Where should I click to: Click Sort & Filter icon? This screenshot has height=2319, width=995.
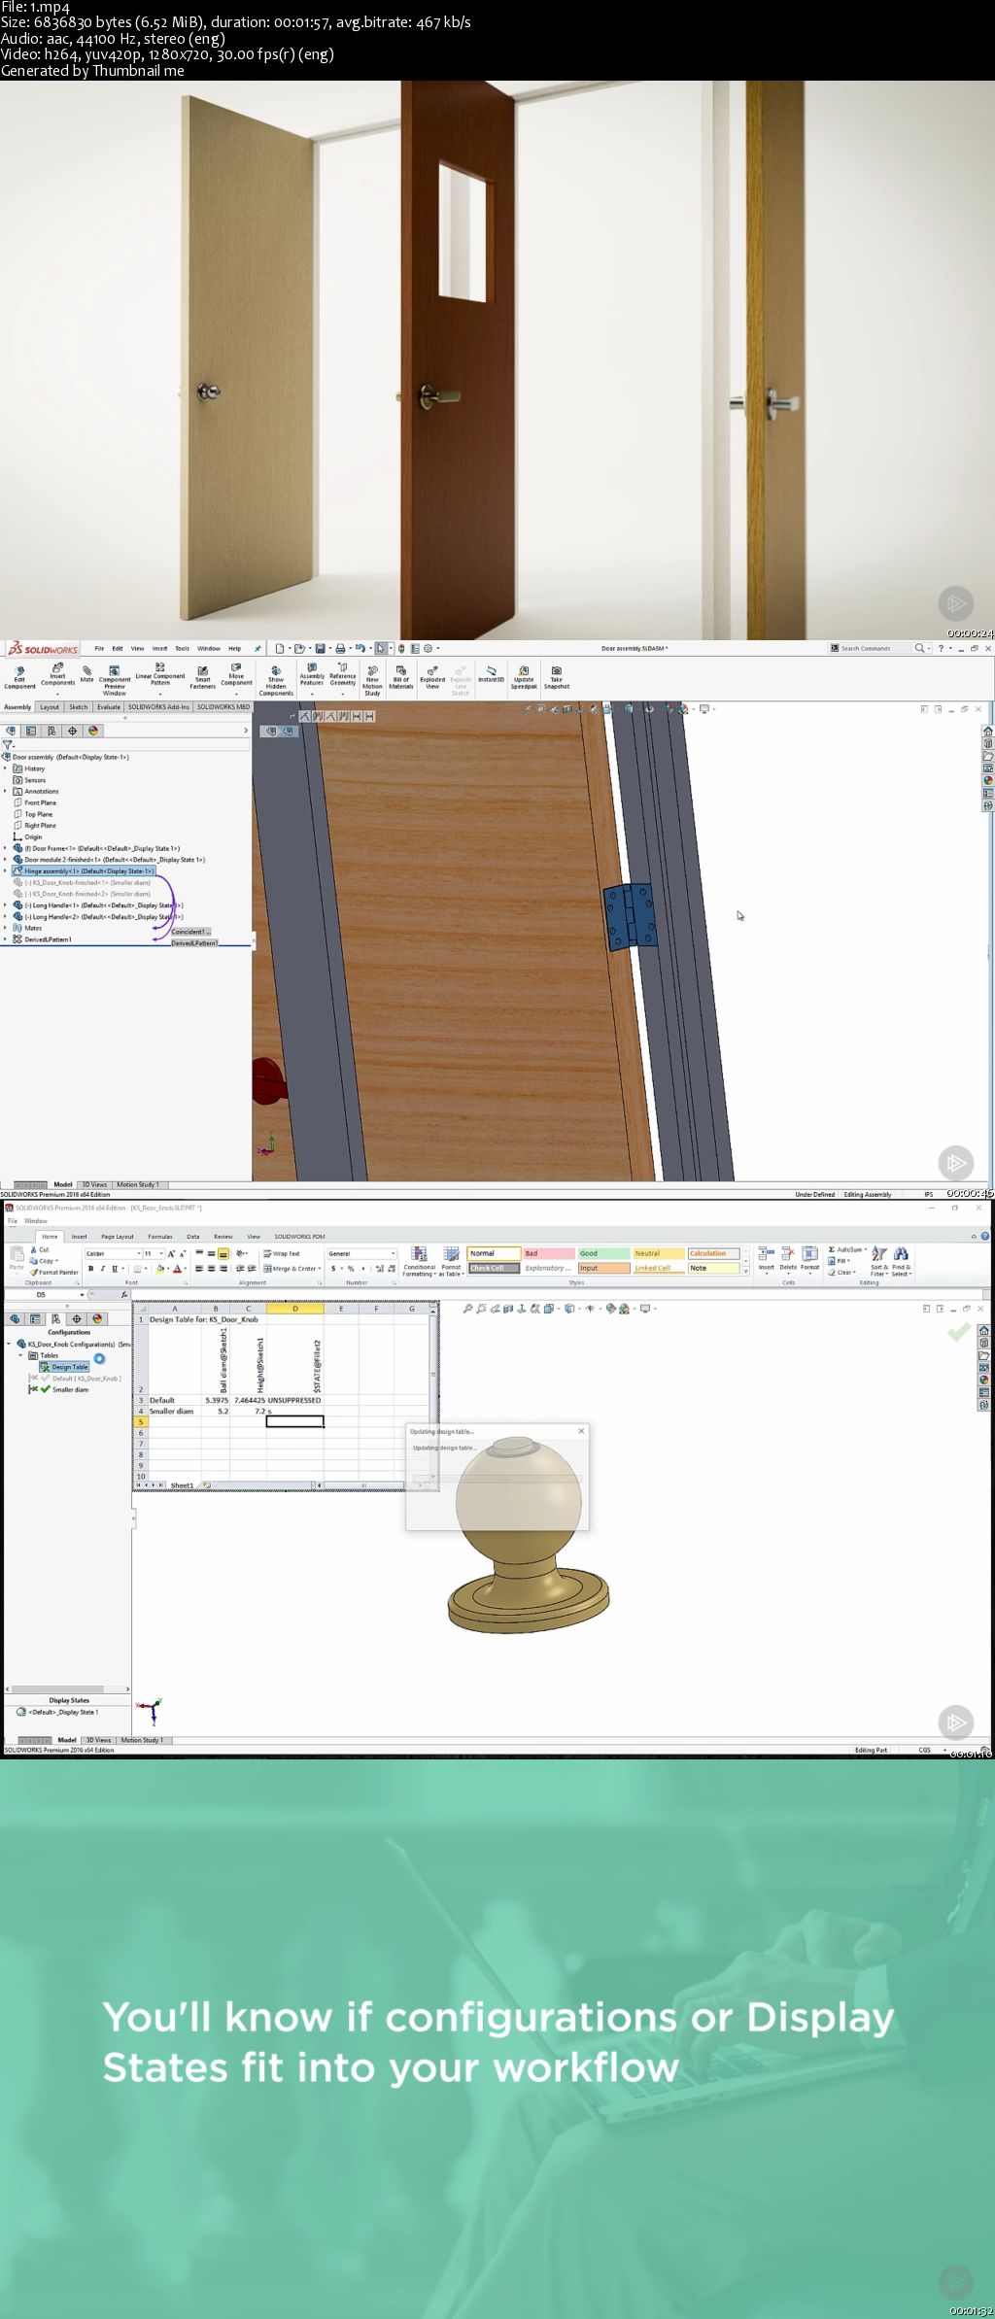878,1262
